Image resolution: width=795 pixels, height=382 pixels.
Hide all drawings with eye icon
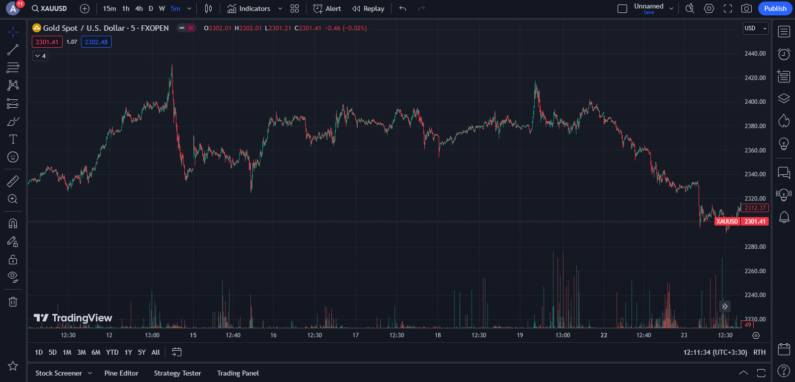click(13, 277)
